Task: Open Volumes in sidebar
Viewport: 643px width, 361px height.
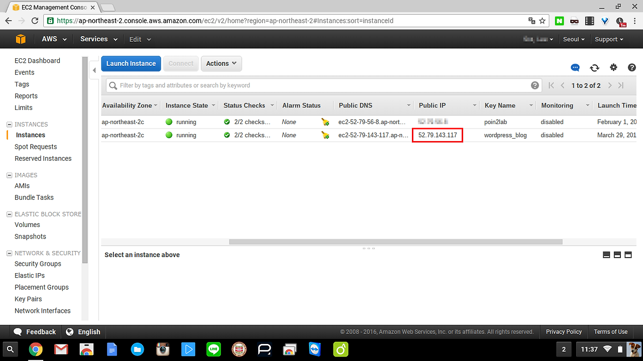Action: tap(27, 225)
